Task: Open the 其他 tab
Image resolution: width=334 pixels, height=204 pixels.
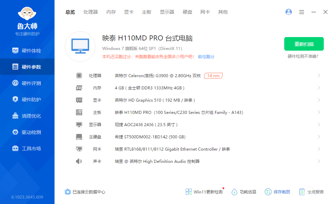Action: pos(223,12)
